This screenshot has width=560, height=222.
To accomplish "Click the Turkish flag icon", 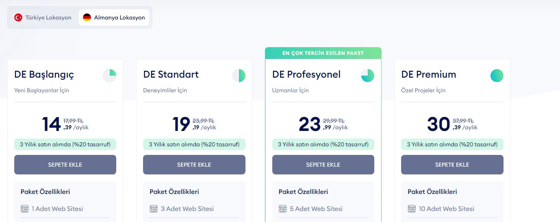I will pos(18,17).
